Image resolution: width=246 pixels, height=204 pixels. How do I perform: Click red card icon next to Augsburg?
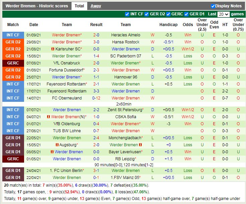click(57, 145)
